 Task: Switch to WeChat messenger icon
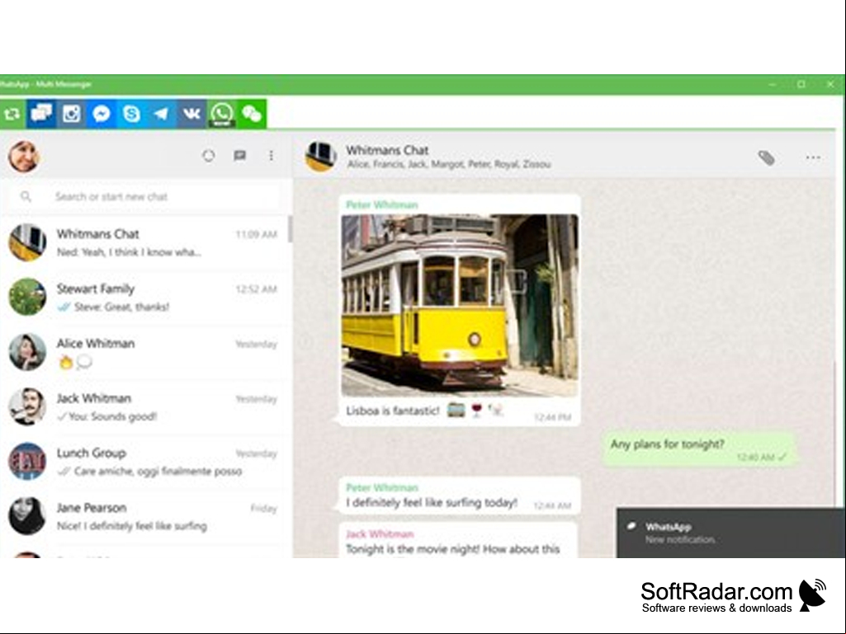(x=252, y=114)
